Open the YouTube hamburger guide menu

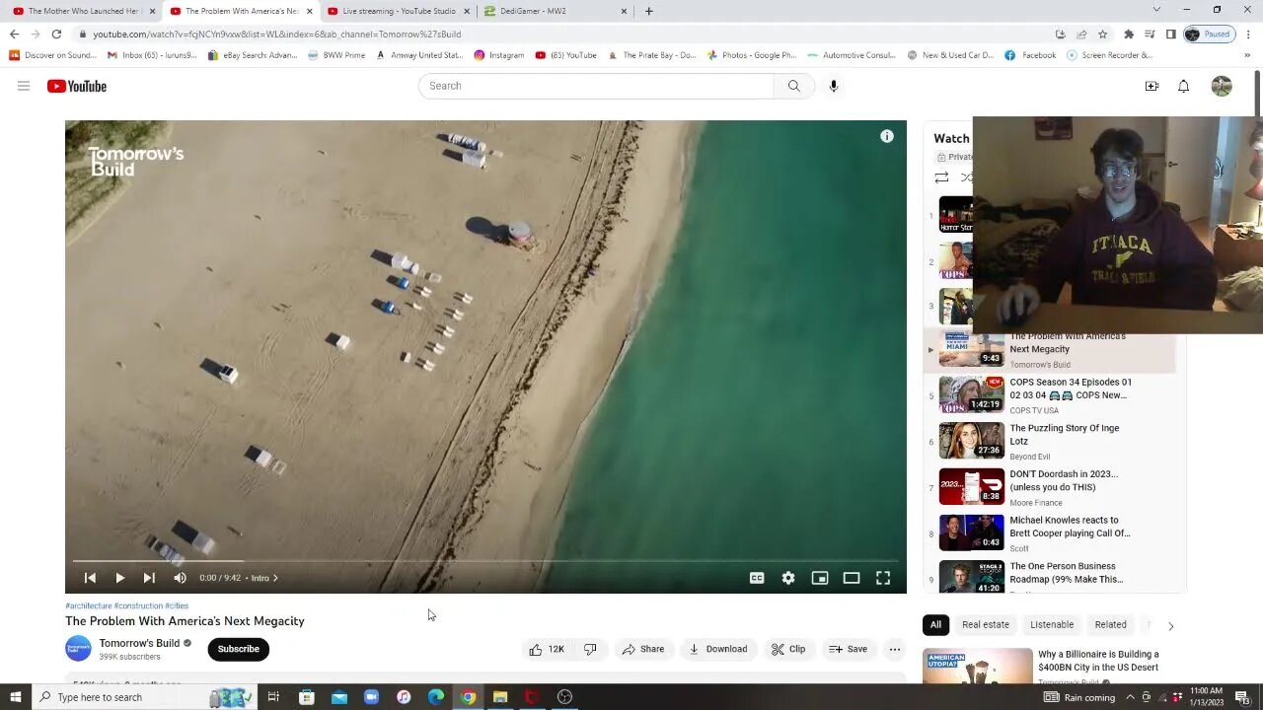coord(24,86)
